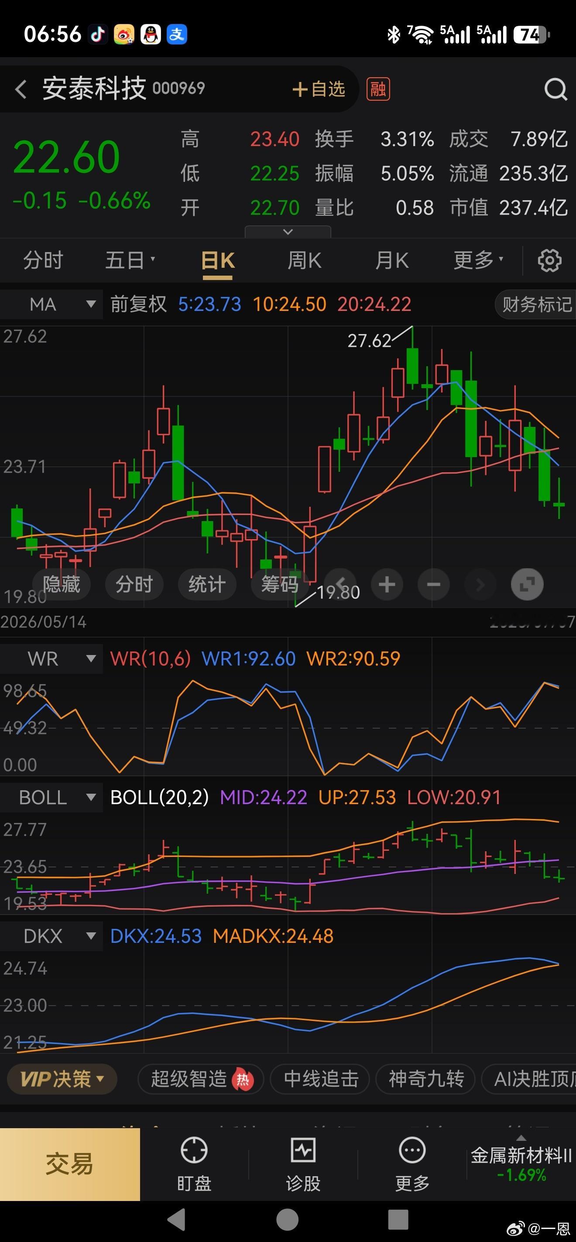The width and height of the screenshot is (576, 1242).
Task: Open Alipay notification icon in status bar
Action: 177,34
